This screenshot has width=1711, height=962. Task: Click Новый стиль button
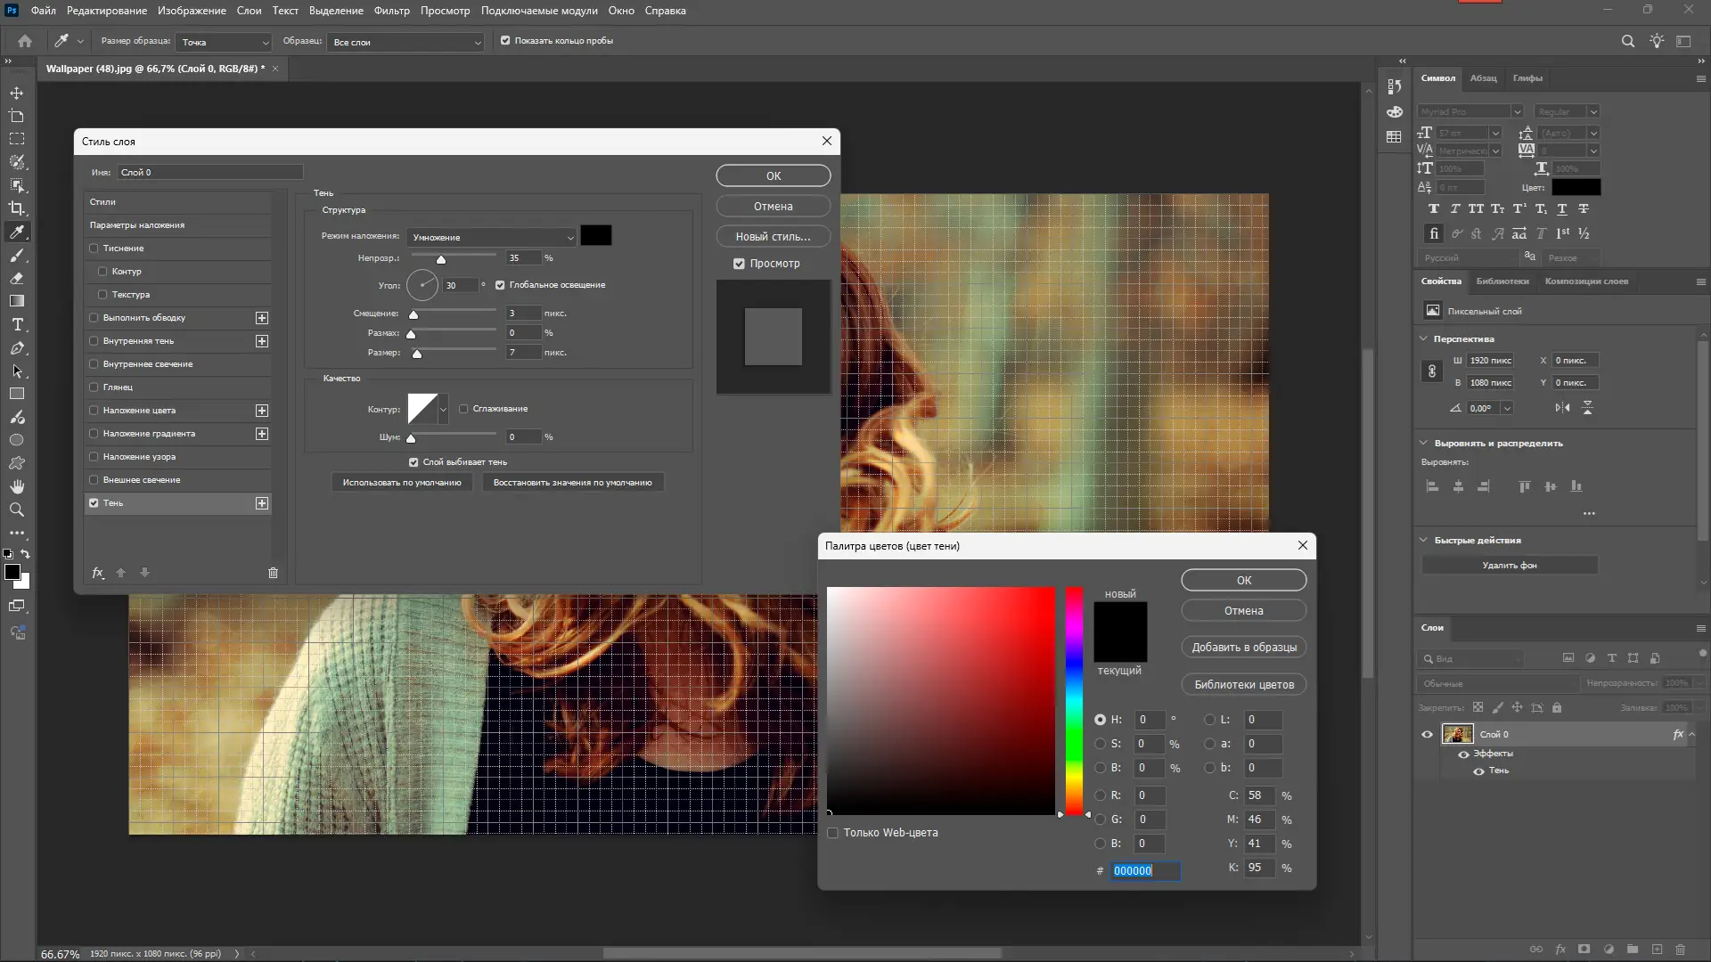[773, 237]
